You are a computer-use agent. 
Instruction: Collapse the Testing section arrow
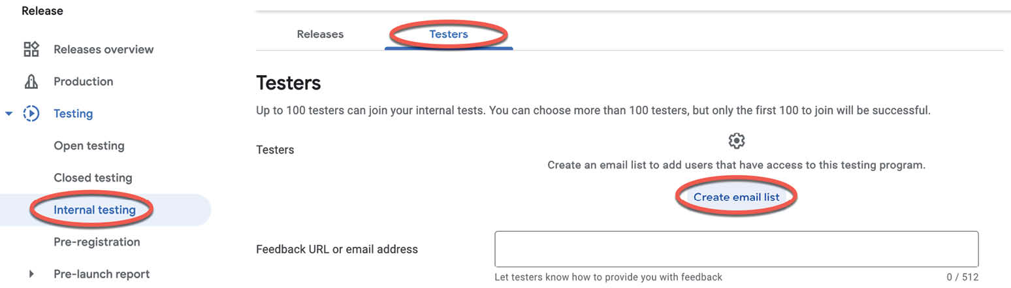tap(8, 114)
